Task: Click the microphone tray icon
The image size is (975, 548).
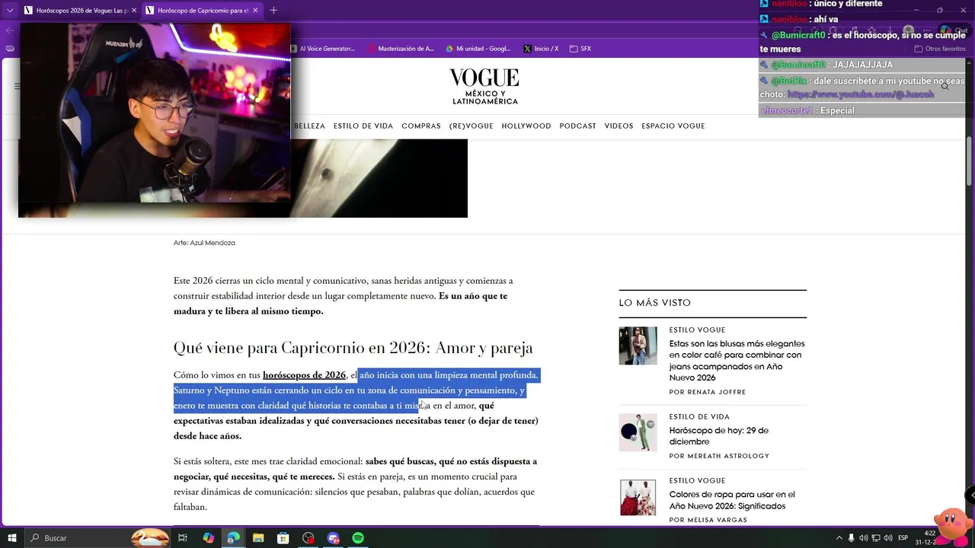Action: pyautogui.click(x=852, y=538)
